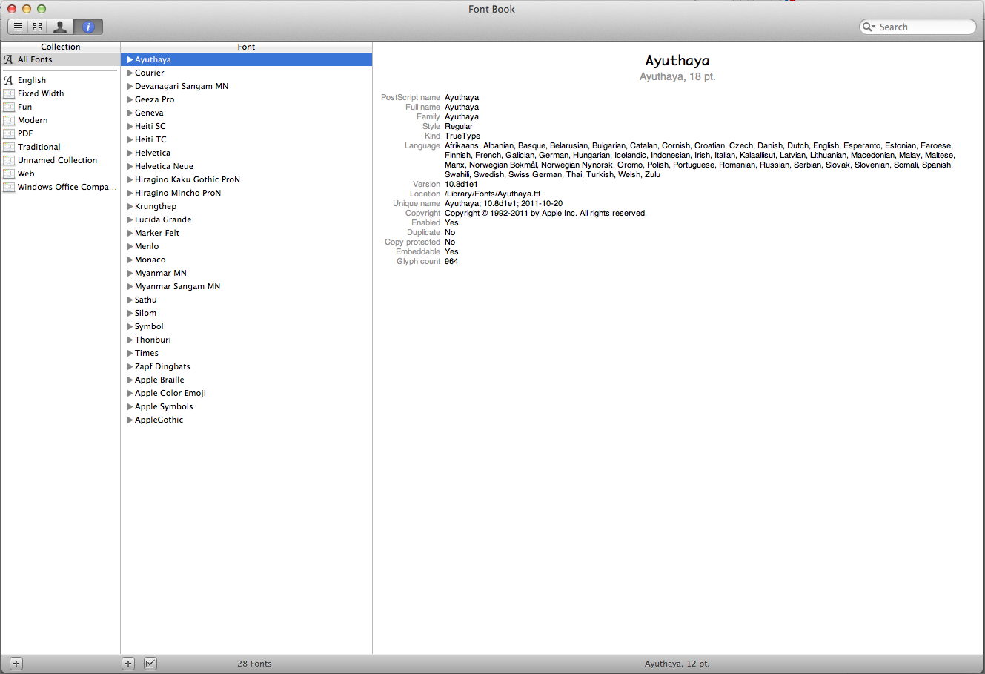The width and height of the screenshot is (985, 674).
Task: Click the large Ayuthaya preview heading
Action: click(677, 61)
